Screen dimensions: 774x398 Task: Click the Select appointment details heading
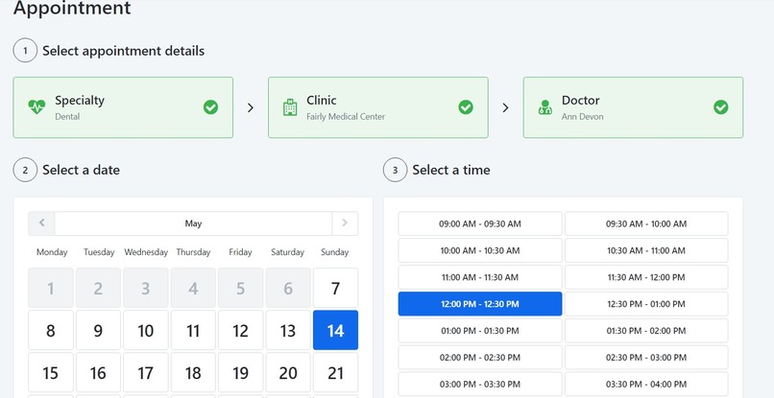coord(124,51)
